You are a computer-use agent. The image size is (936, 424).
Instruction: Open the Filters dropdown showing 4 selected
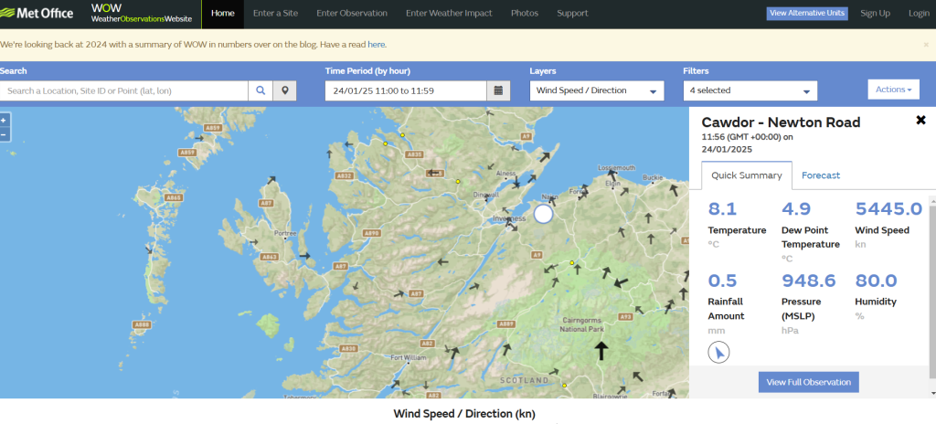tap(750, 90)
